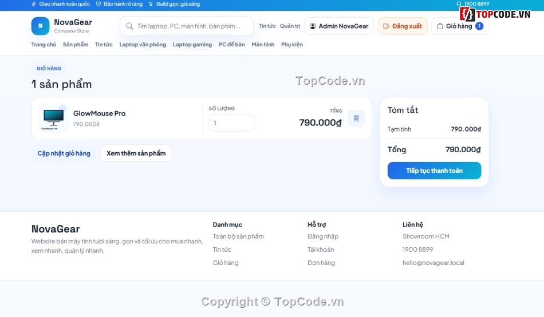Viewport: 544px width, 317px height.
Task: Click the shopping bag icon in Giỏ hàng
Action: 440,26
